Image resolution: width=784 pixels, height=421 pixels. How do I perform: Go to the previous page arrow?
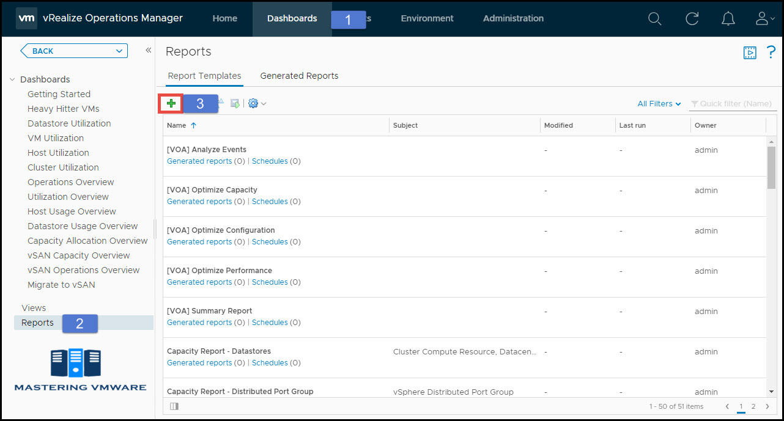click(x=727, y=406)
